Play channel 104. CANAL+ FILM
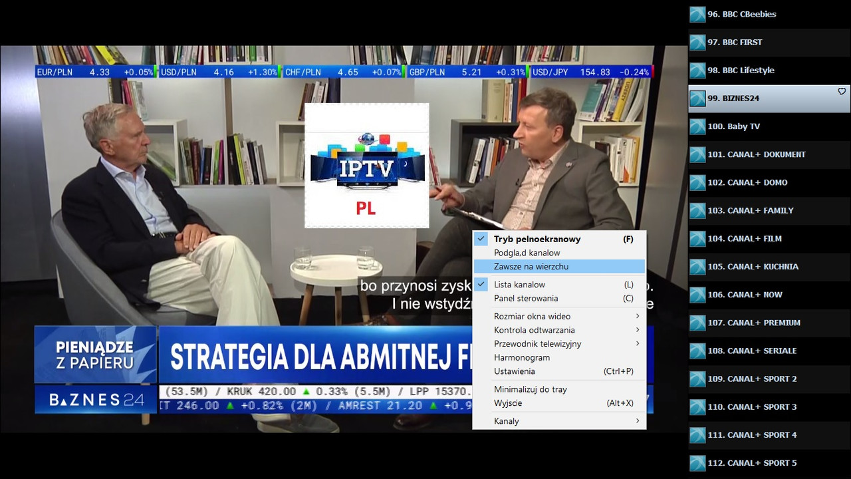851x479 pixels. click(769, 238)
